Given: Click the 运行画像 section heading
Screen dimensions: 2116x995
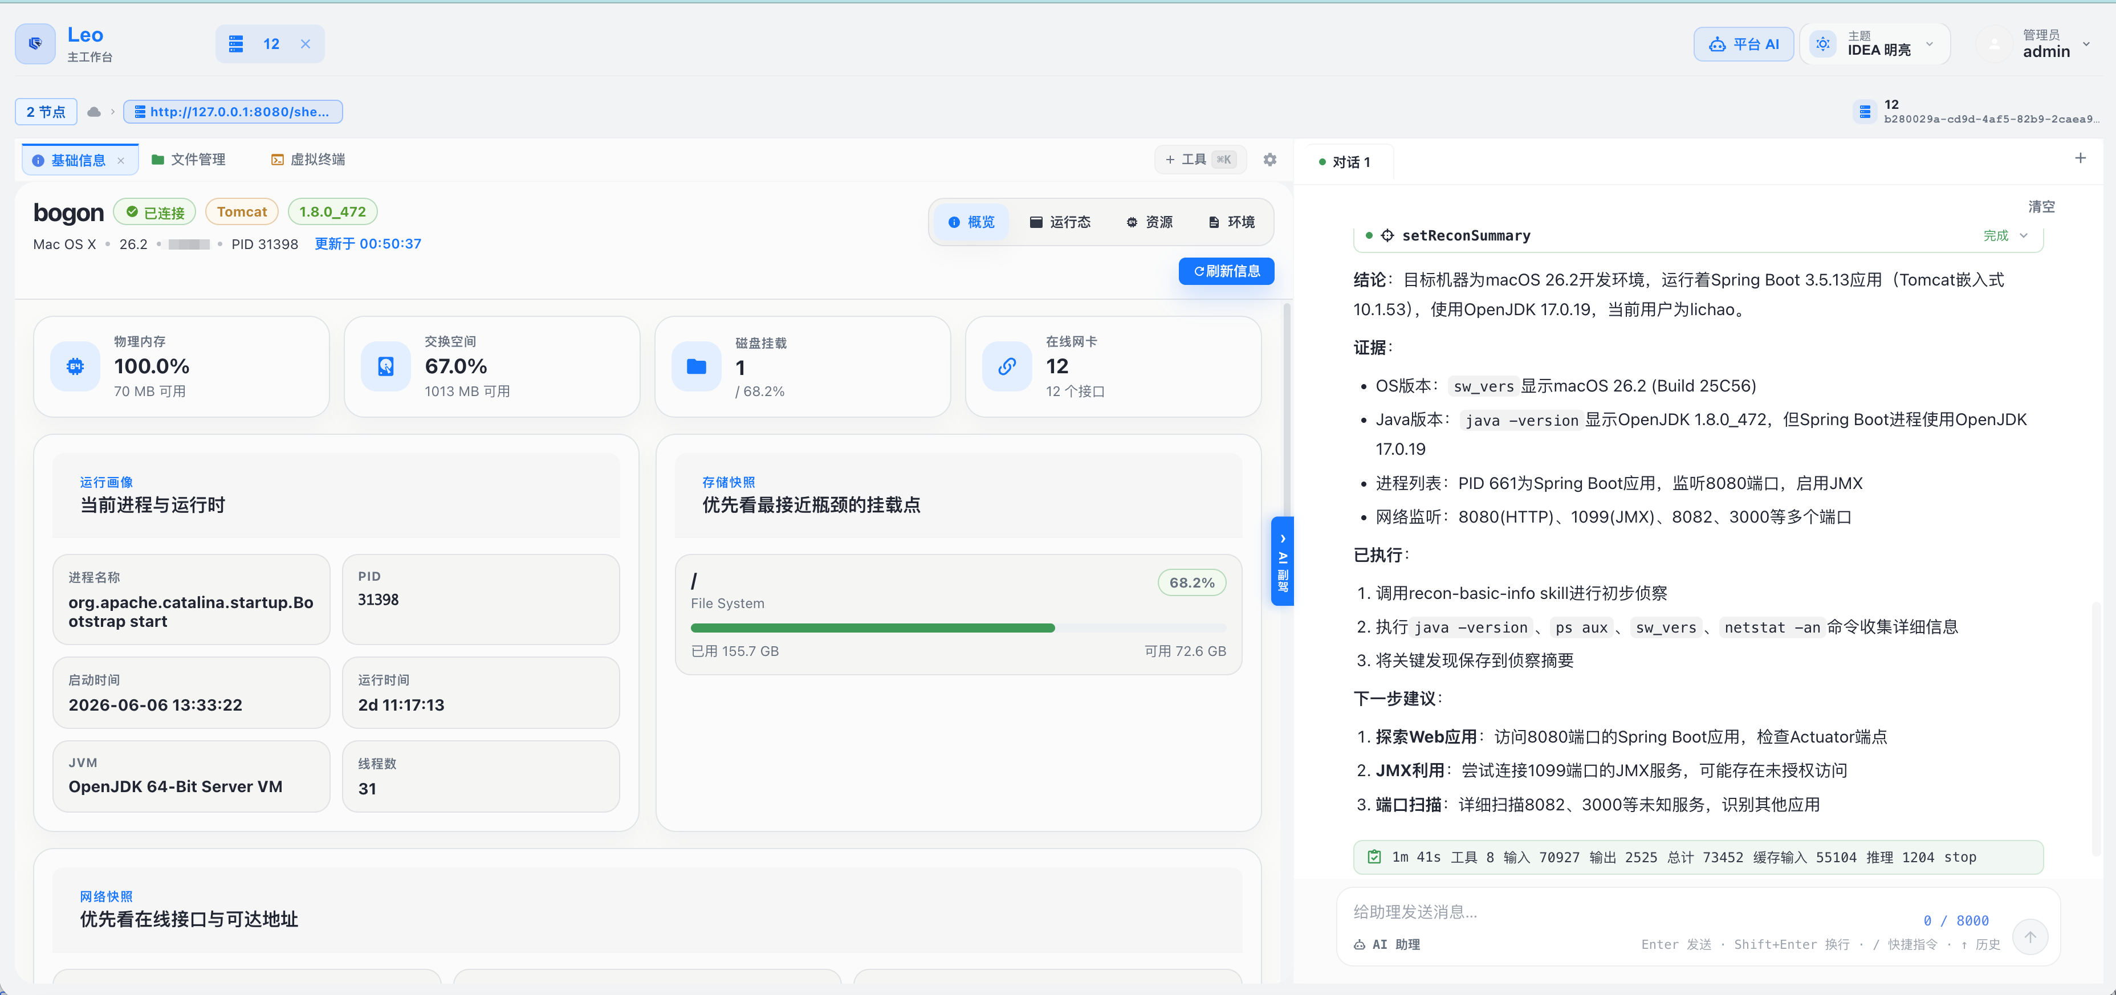Looking at the screenshot, I should (x=106, y=482).
